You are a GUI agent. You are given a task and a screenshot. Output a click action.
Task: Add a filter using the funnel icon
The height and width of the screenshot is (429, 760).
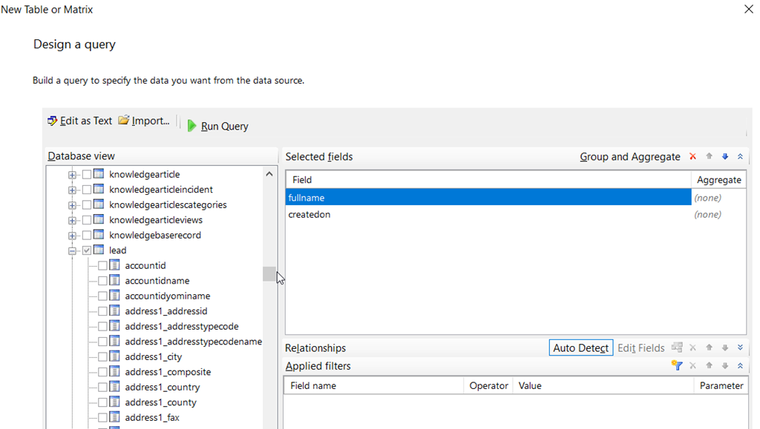coord(677,365)
